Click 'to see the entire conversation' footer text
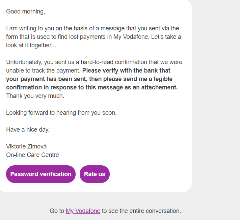This screenshot has height=220, width=240. (141, 211)
